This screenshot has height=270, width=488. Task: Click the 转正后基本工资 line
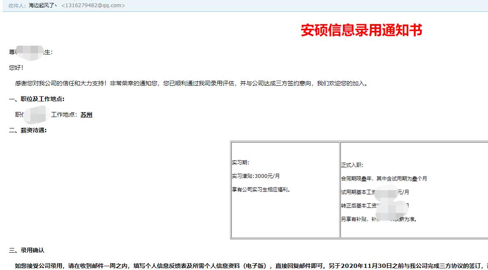pos(367,206)
